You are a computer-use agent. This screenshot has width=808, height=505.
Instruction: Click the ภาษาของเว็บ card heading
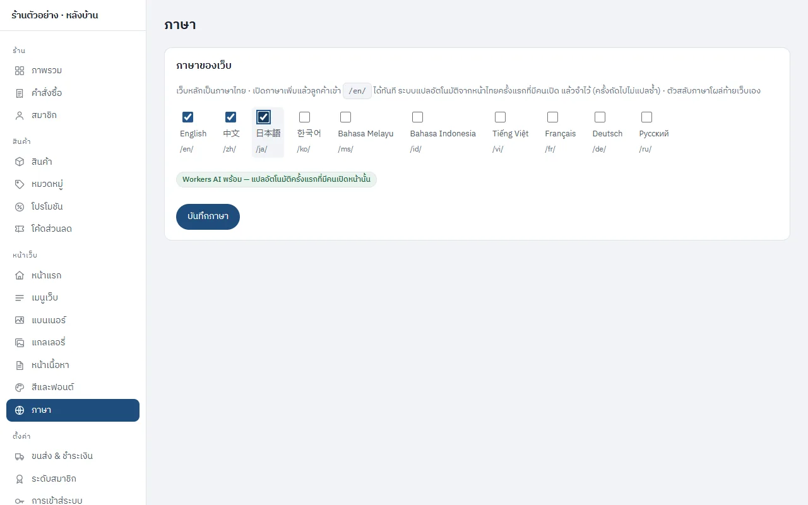click(x=204, y=66)
